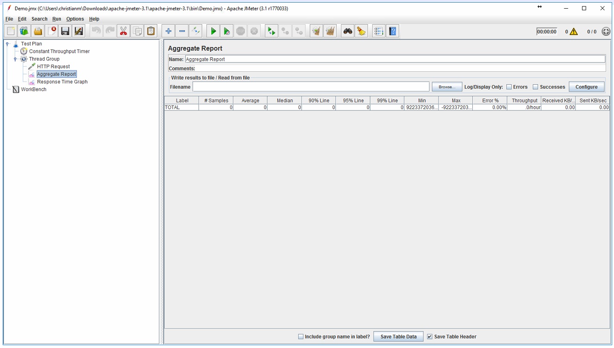Expand all nodes with the plus icon
This screenshot has height=348, width=614.
[169, 31]
